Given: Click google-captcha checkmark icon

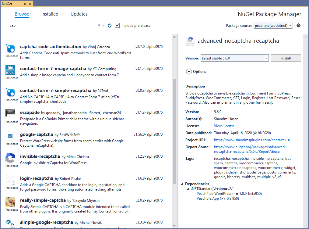Looking at the screenshot, I should point(10,136).
